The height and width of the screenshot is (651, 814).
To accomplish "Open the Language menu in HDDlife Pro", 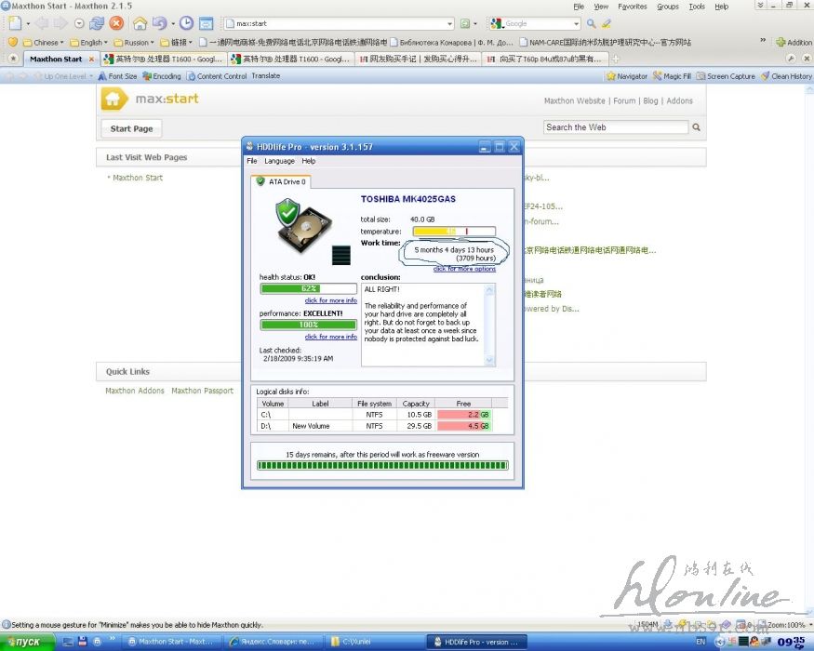I will (x=279, y=161).
